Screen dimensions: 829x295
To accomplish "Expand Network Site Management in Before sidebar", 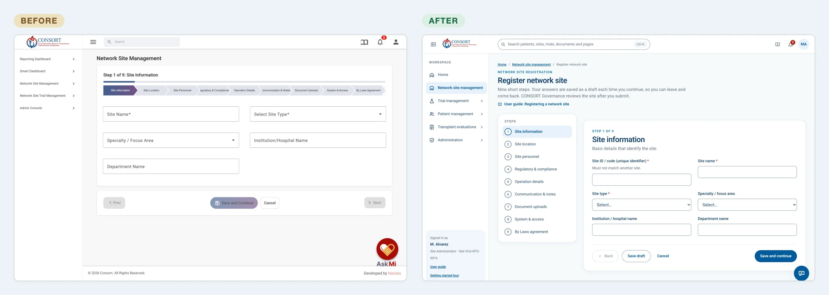I will 47,84.
